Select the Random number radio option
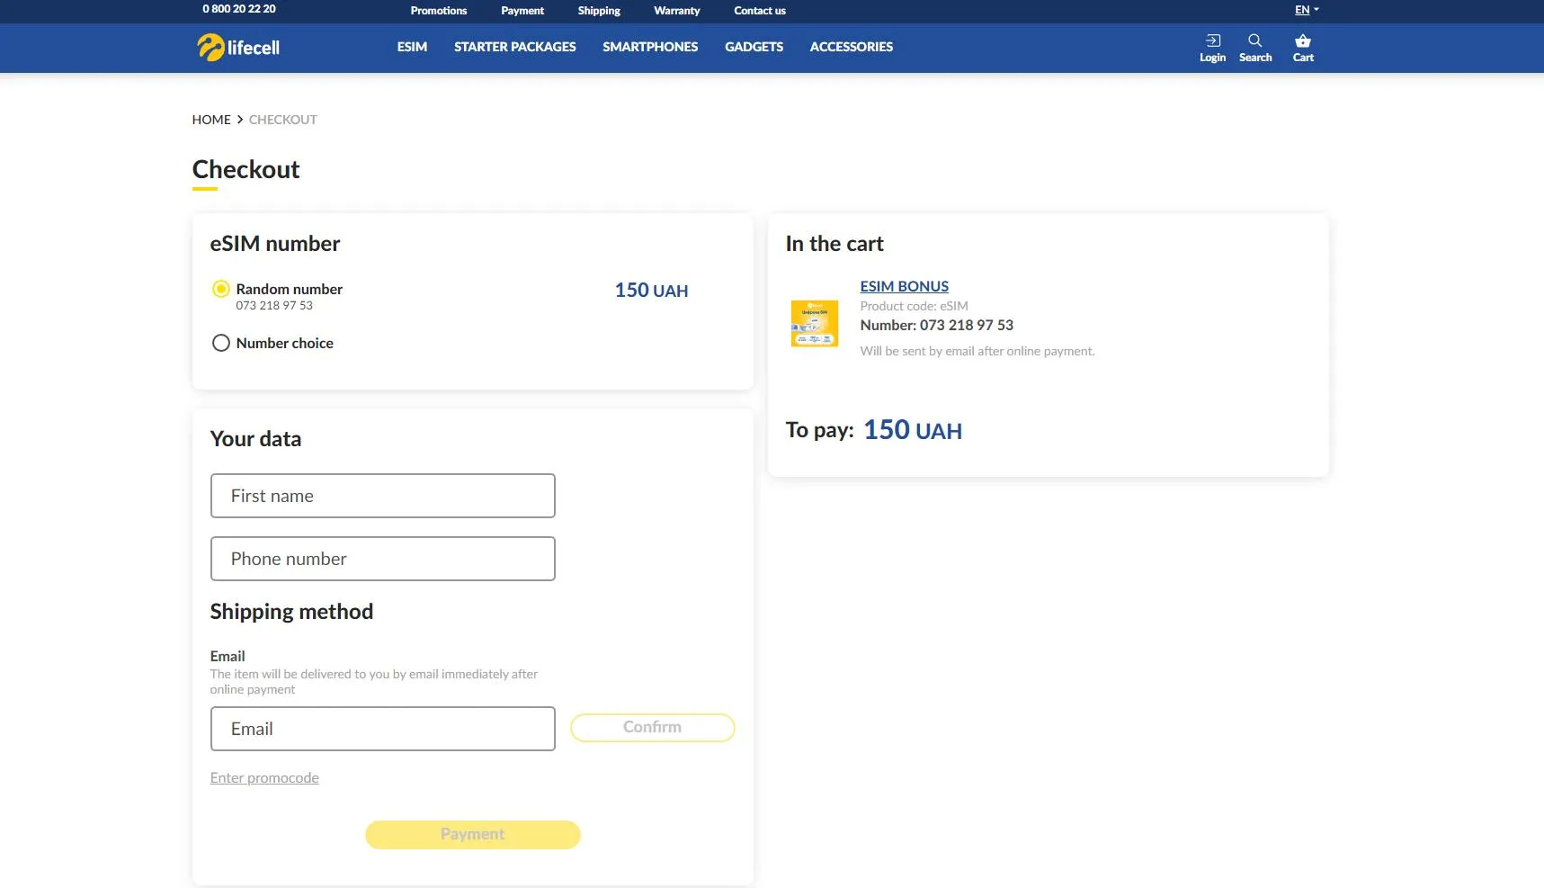 [220, 289]
